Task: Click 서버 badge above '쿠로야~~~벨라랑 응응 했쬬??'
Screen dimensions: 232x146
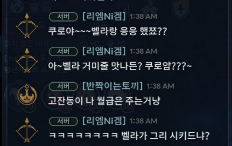Action: (63, 17)
